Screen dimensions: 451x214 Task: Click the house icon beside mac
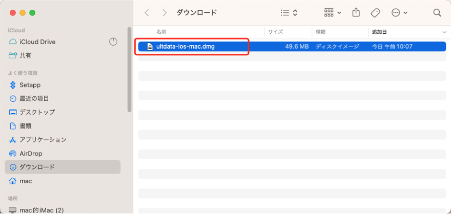tap(13, 181)
